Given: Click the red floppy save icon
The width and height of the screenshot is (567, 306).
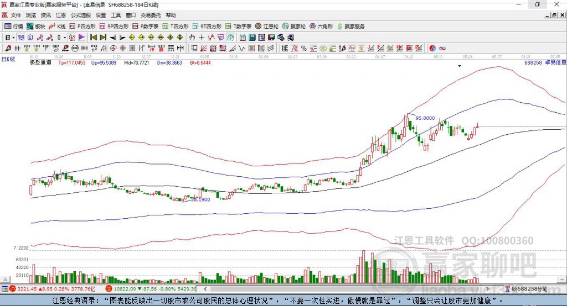Looking at the screenshot, I should click(x=271, y=38).
